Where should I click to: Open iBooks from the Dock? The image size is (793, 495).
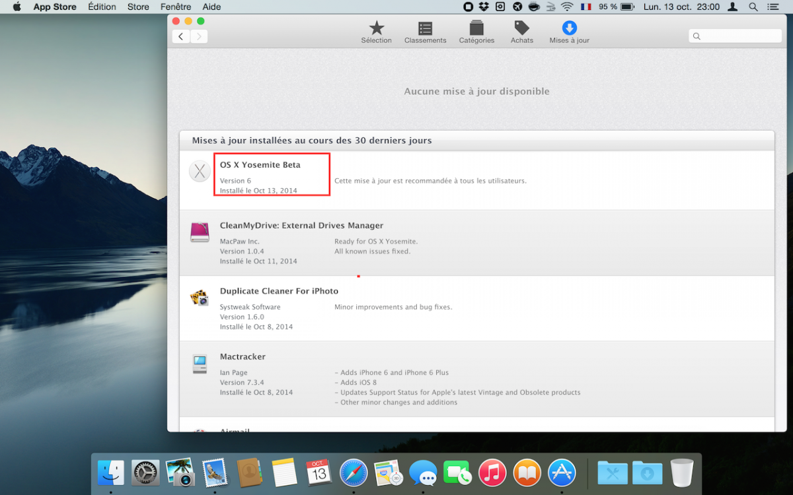[x=527, y=473]
